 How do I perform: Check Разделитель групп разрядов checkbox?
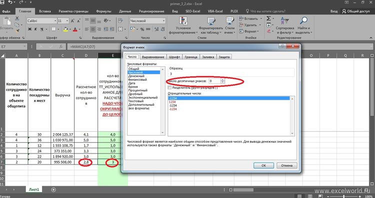tap(169, 88)
